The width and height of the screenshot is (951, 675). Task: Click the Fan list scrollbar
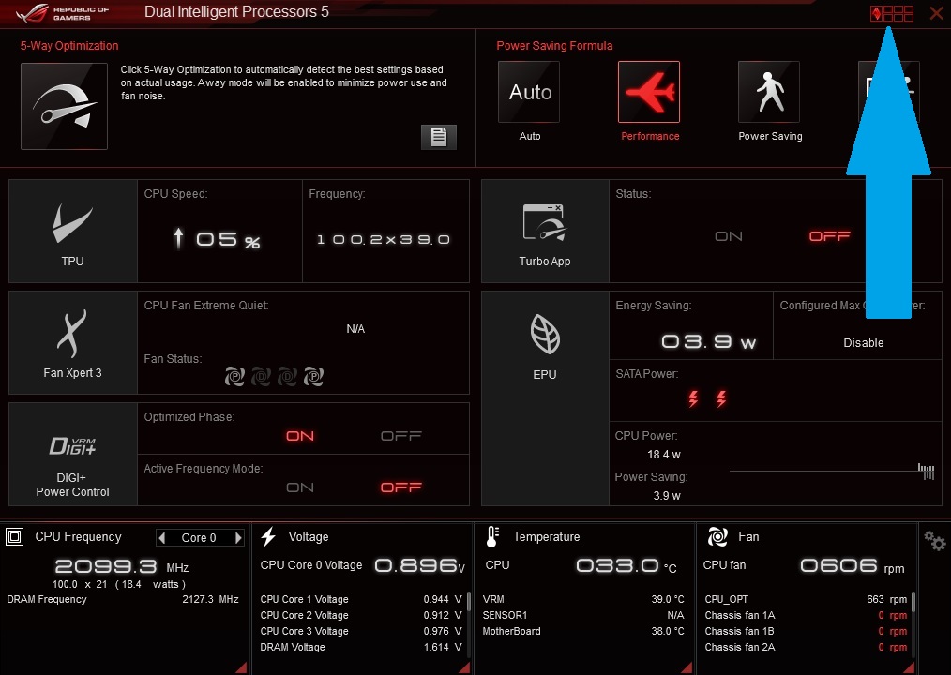pyautogui.click(x=913, y=602)
